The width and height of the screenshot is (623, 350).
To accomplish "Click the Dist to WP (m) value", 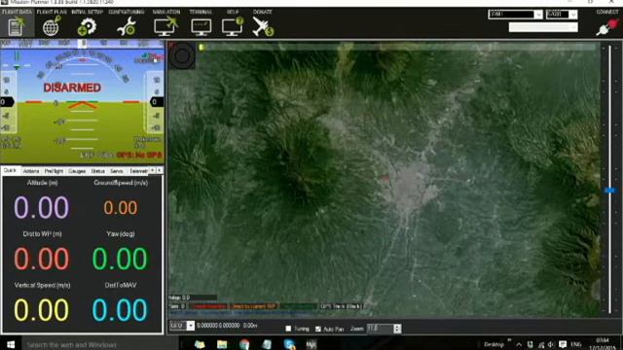I will pos(42,259).
